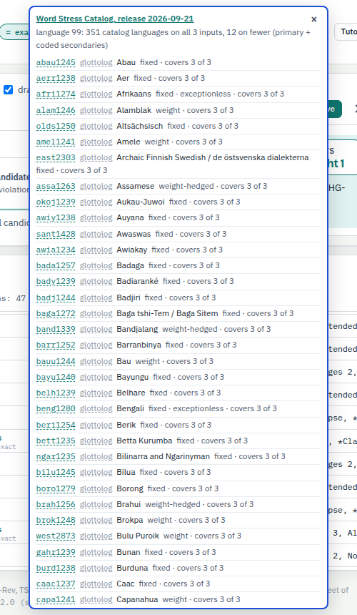Open the bayu1240 code link for Bayungu
Viewport: 357px width, 615px height.
coord(56,377)
